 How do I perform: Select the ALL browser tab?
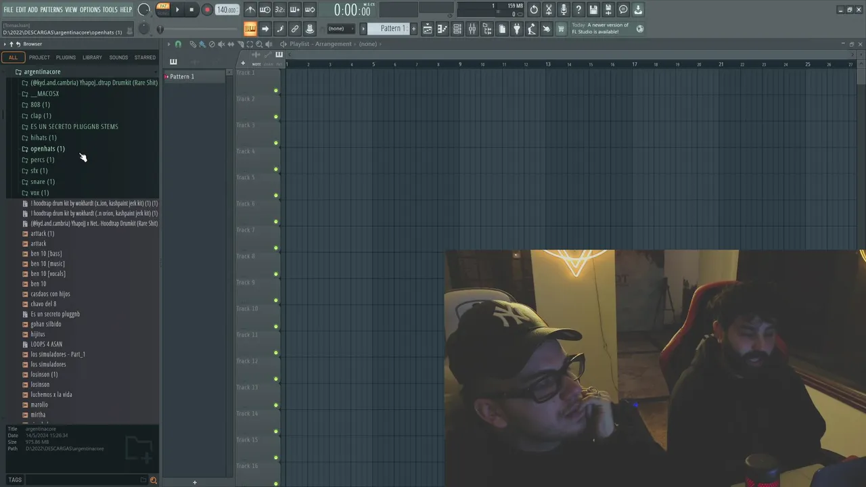(x=13, y=57)
